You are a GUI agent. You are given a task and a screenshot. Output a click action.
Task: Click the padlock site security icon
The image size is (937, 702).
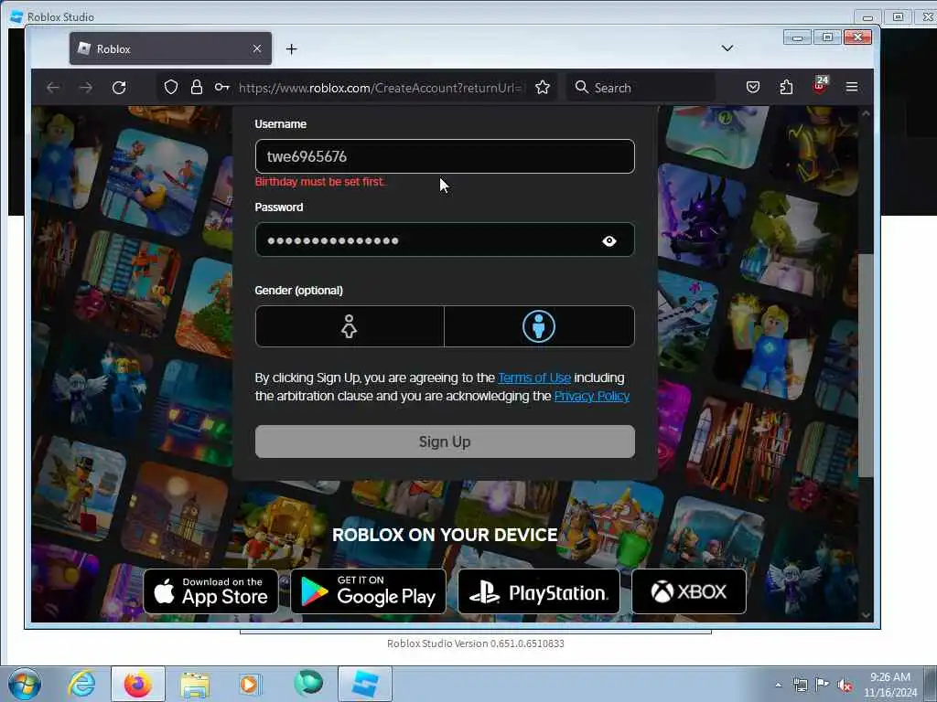[197, 87]
